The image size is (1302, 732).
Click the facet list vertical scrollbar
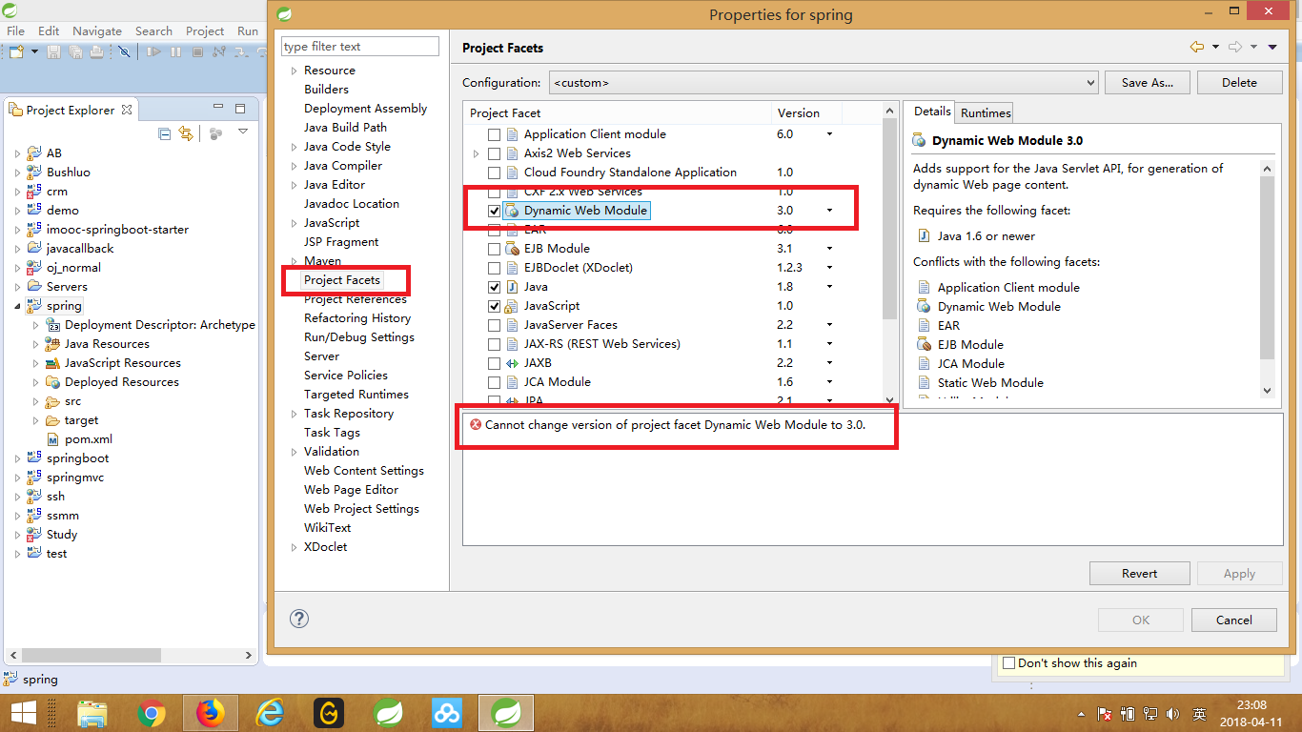pyautogui.click(x=890, y=257)
